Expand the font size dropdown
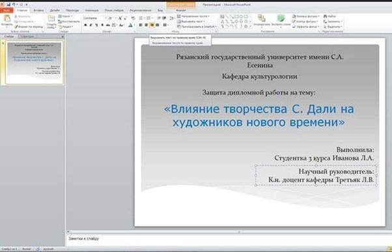This screenshot has width=392, height=252. pyautogui.click(x=115, y=18)
